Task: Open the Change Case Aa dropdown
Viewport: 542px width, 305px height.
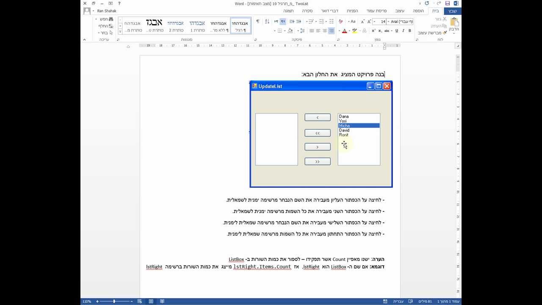Action: 353,22
